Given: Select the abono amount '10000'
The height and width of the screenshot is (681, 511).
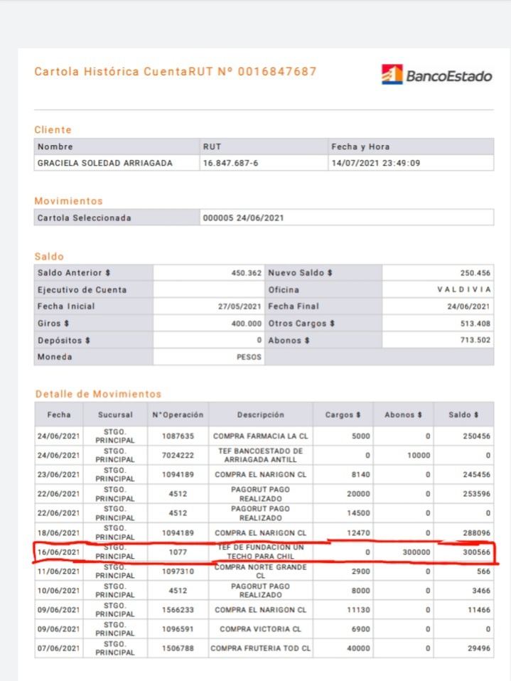Looking at the screenshot, I should [419, 455].
